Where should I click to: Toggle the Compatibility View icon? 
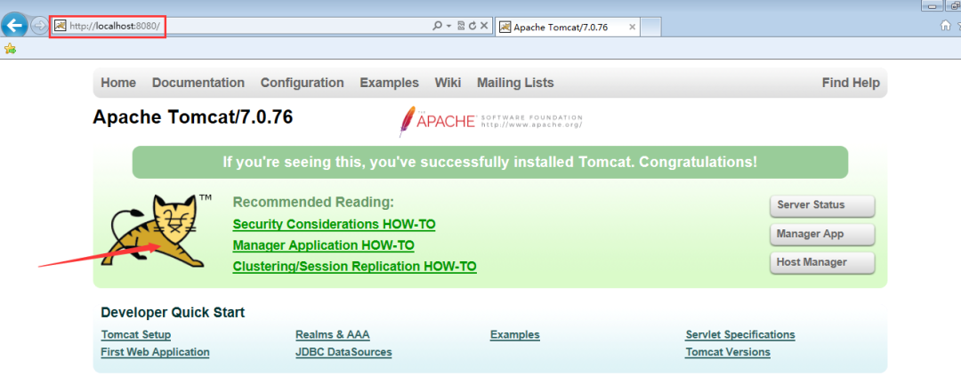[x=461, y=26]
